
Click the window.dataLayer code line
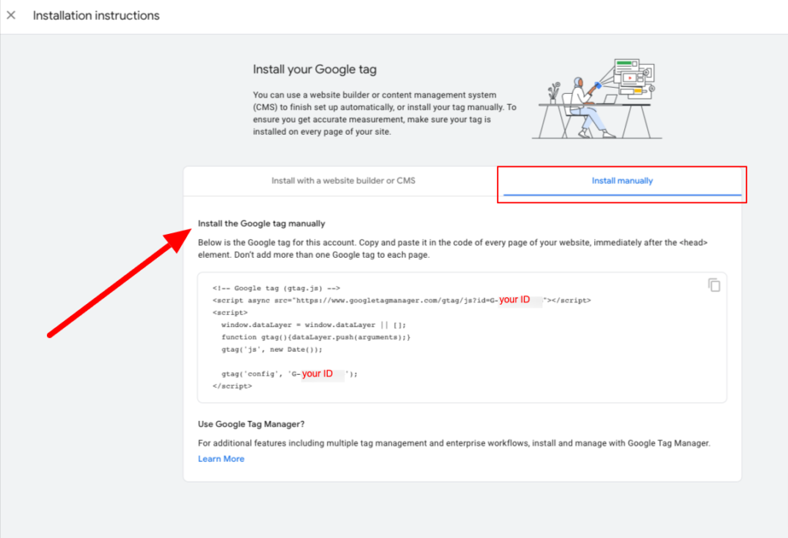pyautogui.click(x=314, y=325)
